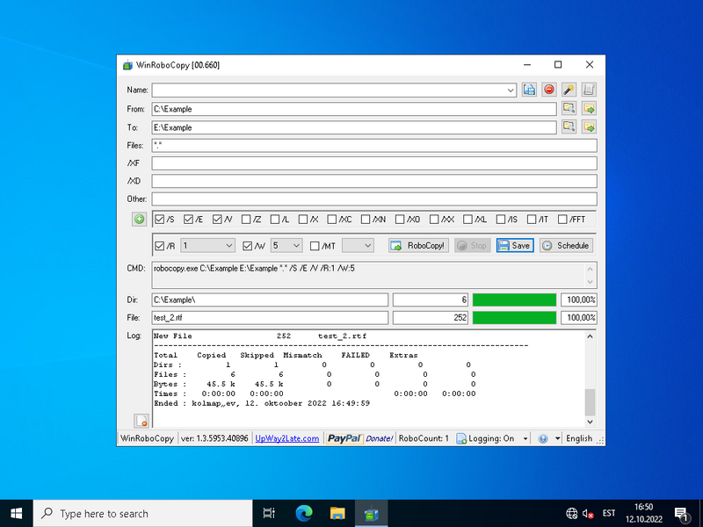Screen dimensions: 703x527
Task: Enable the /IT switch
Action: point(532,219)
